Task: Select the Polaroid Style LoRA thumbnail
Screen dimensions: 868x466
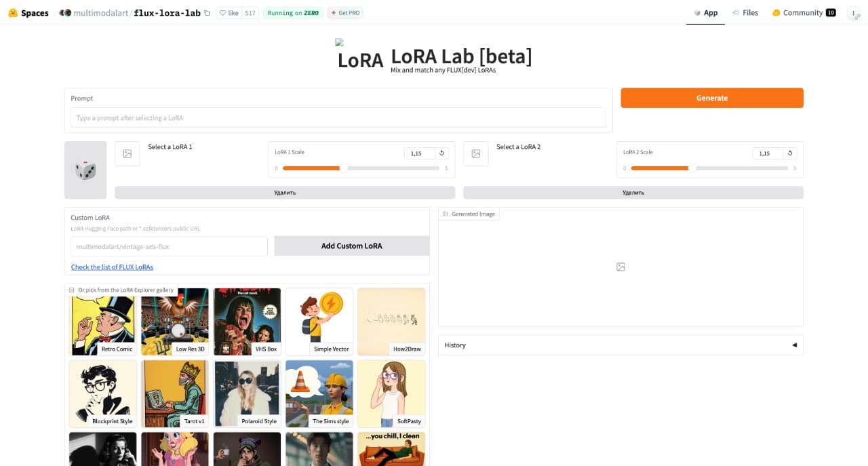Action: click(x=247, y=393)
